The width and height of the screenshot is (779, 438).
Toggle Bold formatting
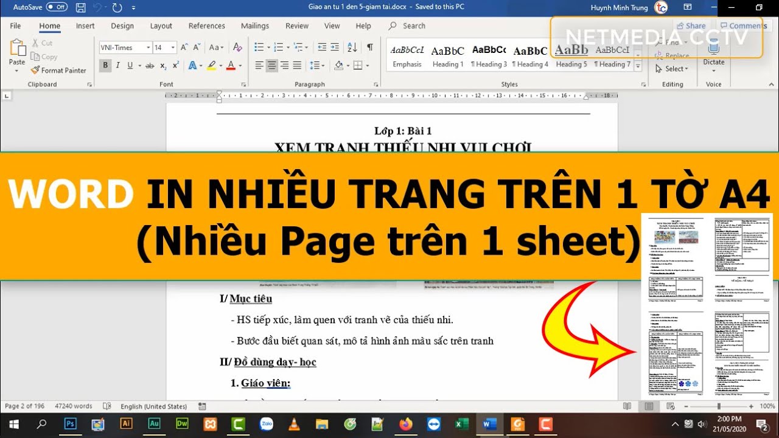[x=105, y=66]
